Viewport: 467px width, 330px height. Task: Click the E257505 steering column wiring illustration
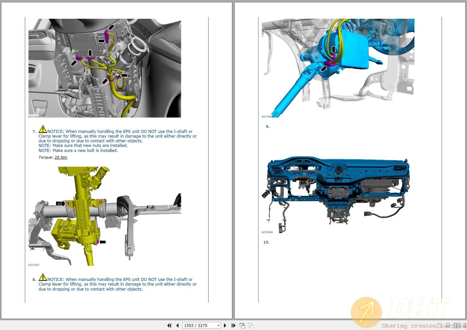[x=105, y=68]
